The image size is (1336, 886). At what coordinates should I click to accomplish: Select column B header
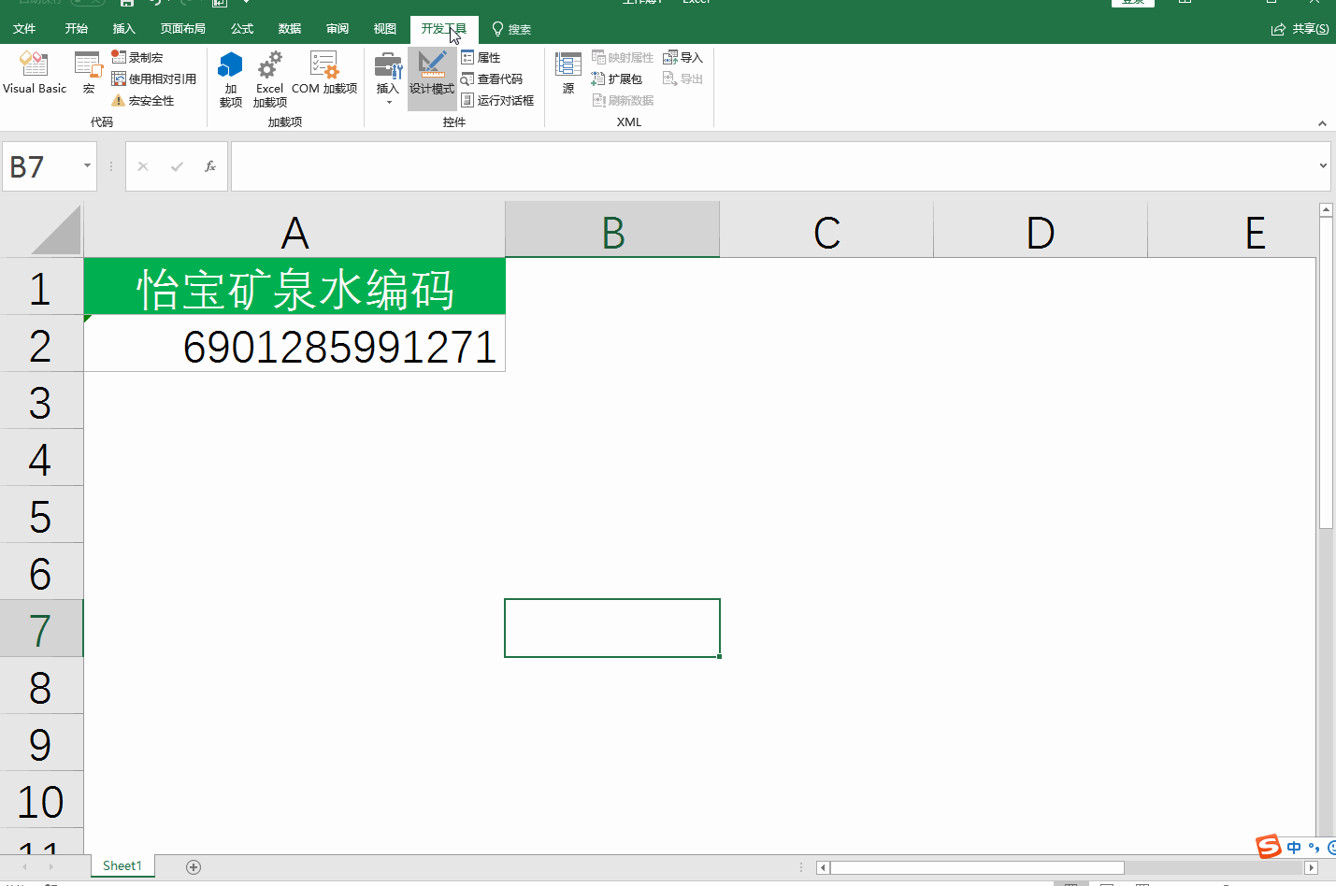pos(612,230)
